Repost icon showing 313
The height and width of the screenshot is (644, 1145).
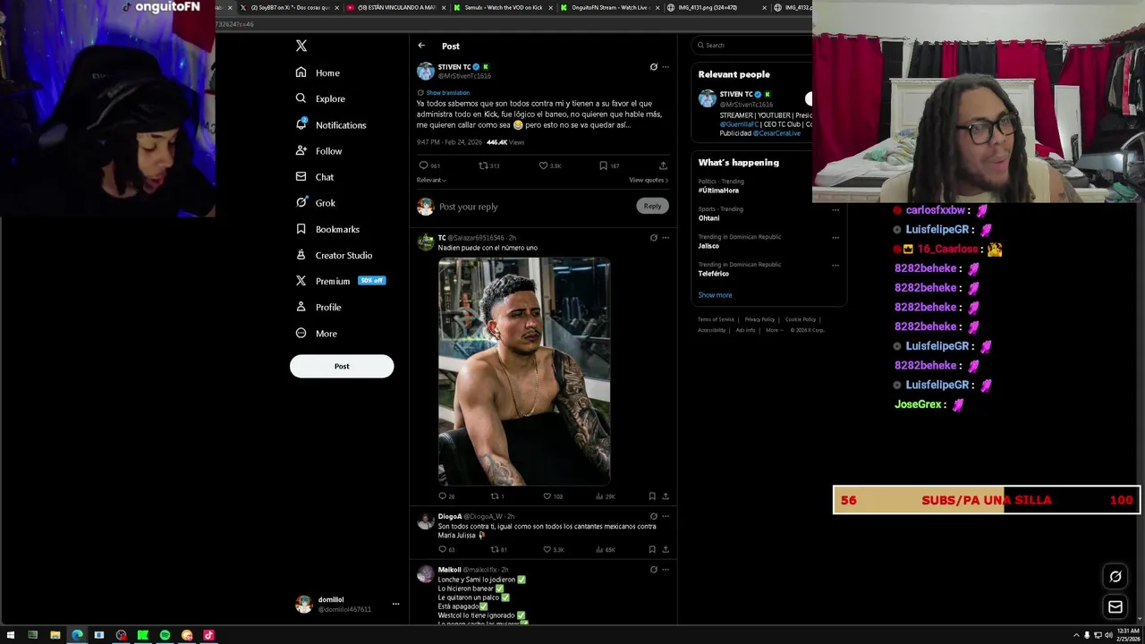483,165
